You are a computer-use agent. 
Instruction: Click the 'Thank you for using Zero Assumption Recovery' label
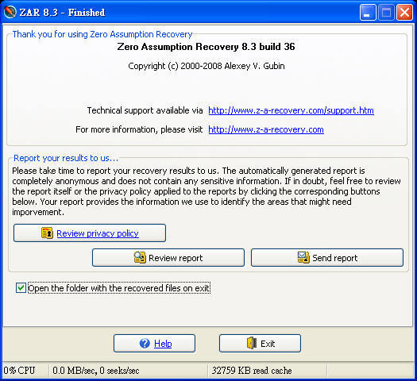coord(102,34)
